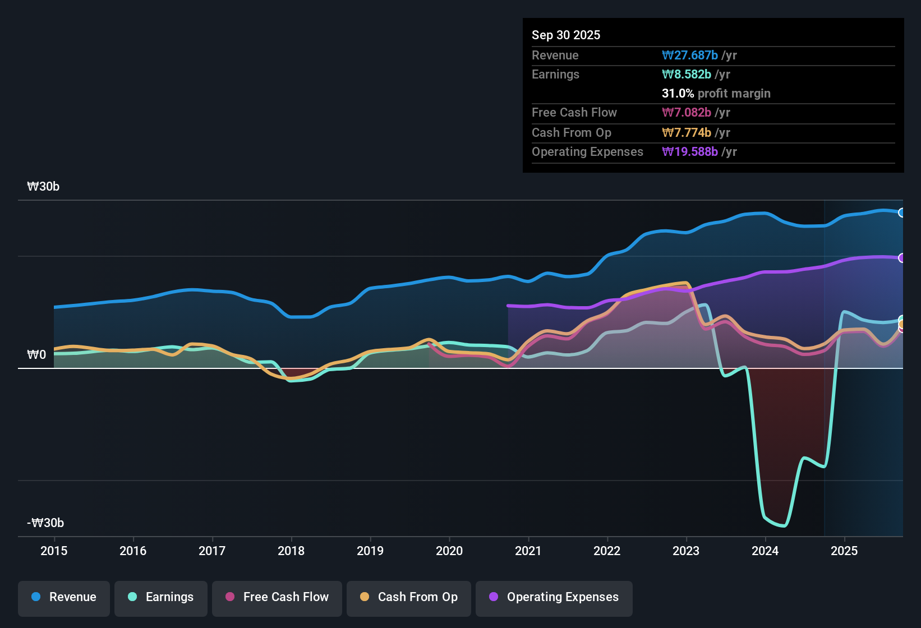Click the orange Cash From Op legend dot

364,597
